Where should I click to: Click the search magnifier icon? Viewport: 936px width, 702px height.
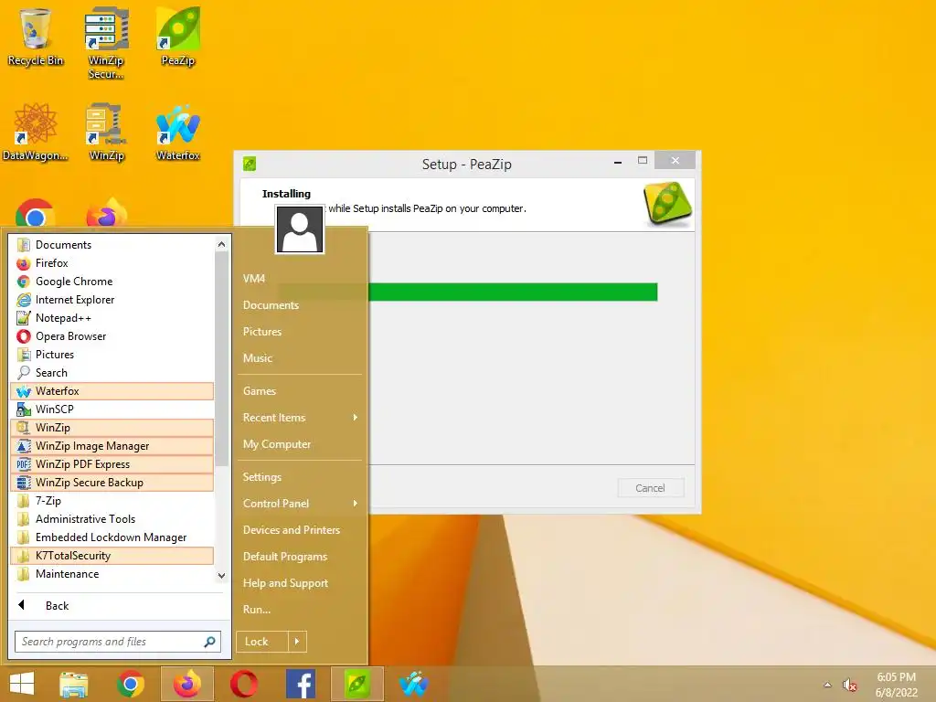pos(209,642)
